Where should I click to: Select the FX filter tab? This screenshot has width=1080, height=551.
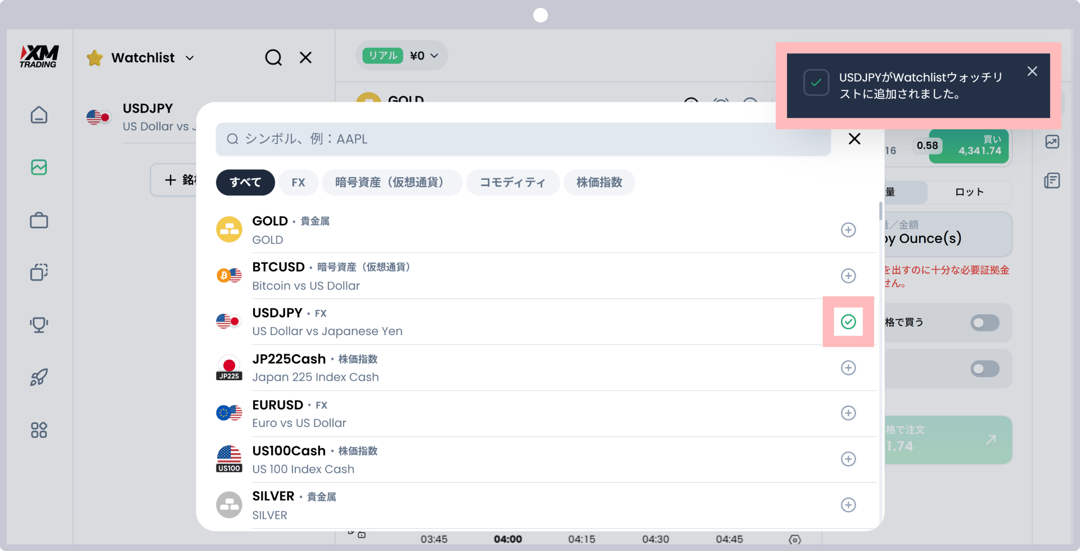[298, 182]
